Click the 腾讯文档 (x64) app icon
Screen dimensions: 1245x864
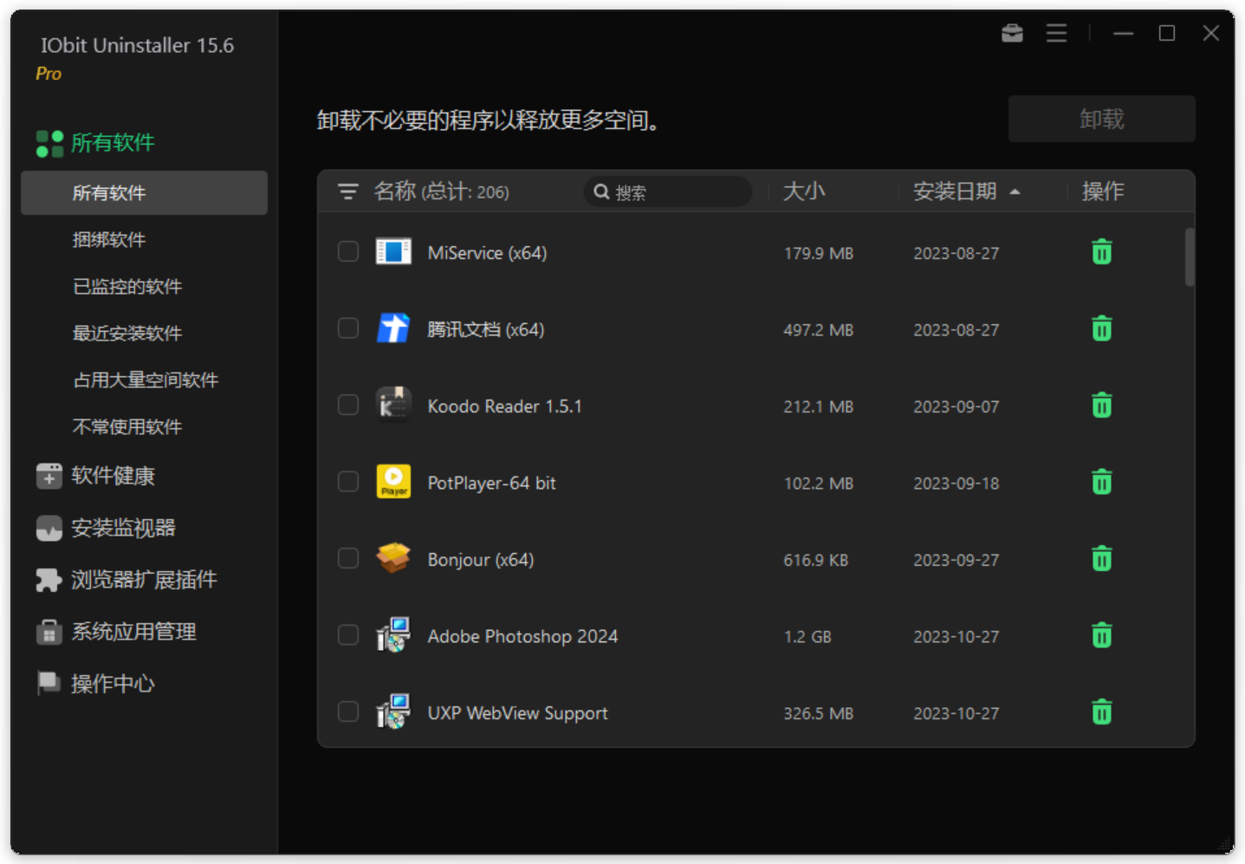(x=393, y=328)
